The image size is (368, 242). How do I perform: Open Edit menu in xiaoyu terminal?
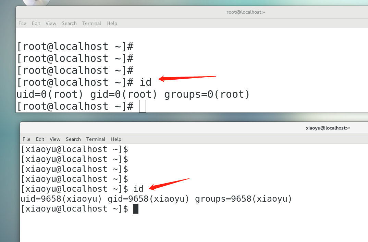pos(40,139)
